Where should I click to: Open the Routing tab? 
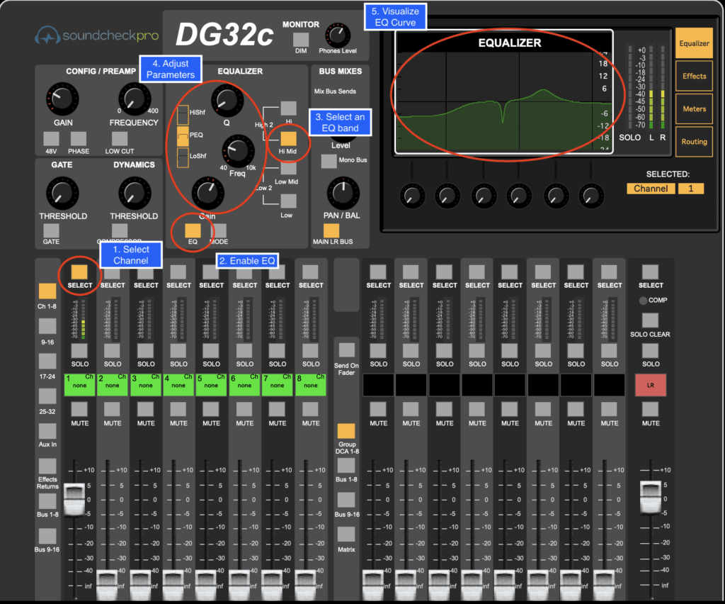(x=694, y=142)
